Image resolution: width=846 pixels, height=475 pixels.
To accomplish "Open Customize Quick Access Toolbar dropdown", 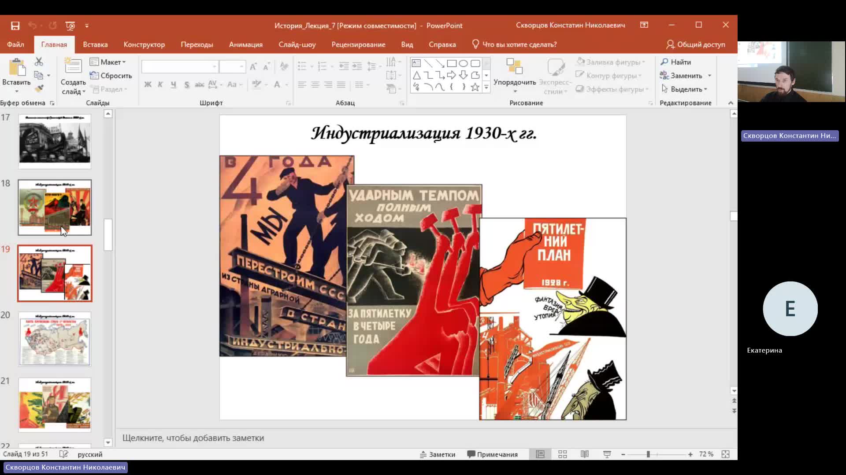I will point(87,26).
